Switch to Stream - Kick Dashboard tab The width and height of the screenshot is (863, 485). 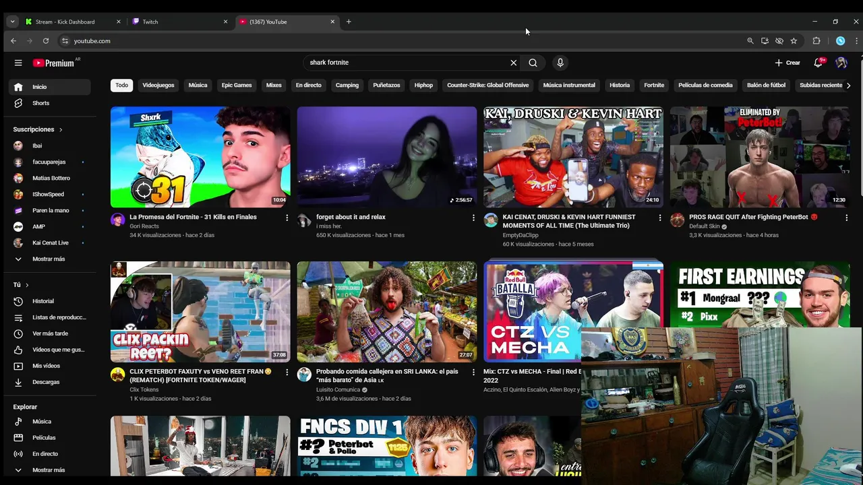(x=73, y=22)
